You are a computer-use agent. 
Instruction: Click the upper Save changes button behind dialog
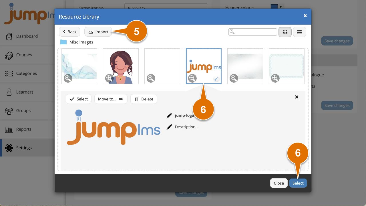click(337, 41)
